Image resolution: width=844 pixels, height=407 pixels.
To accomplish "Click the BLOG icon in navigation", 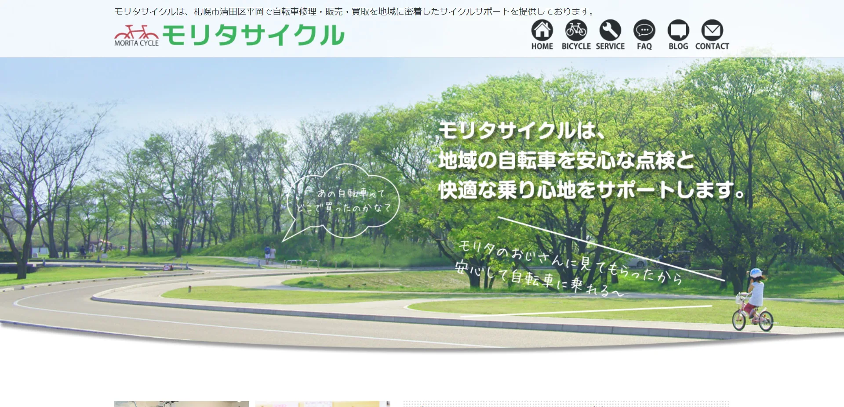I will [678, 30].
